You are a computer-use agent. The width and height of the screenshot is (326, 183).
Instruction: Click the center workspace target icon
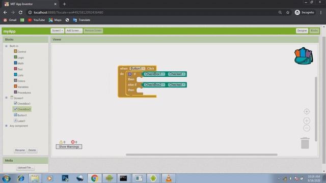(307, 111)
